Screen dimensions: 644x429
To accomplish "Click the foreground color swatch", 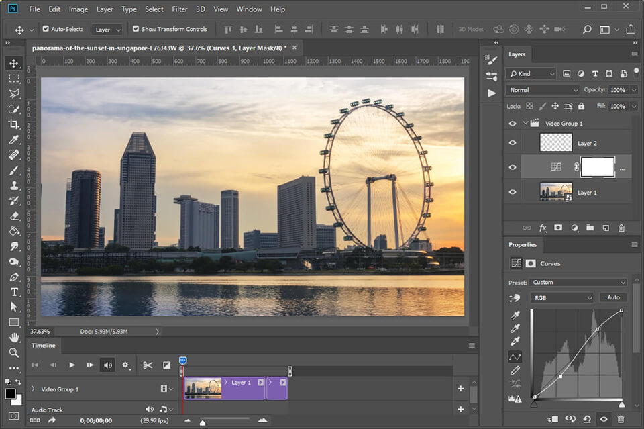I will tap(10, 394).
